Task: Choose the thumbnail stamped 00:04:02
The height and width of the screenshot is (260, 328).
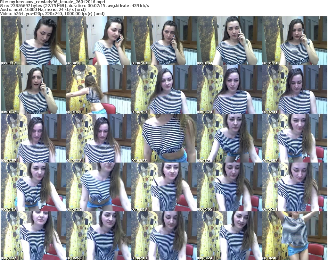Action: coord(295,138)
